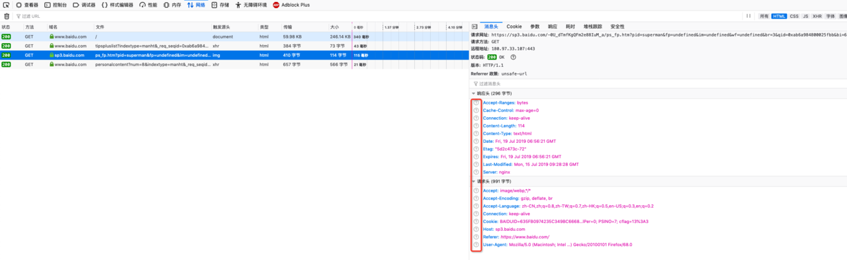Screen dimensions: 847x260
Task: Select the Cookie details tab
Action: [x=514, y=26]
